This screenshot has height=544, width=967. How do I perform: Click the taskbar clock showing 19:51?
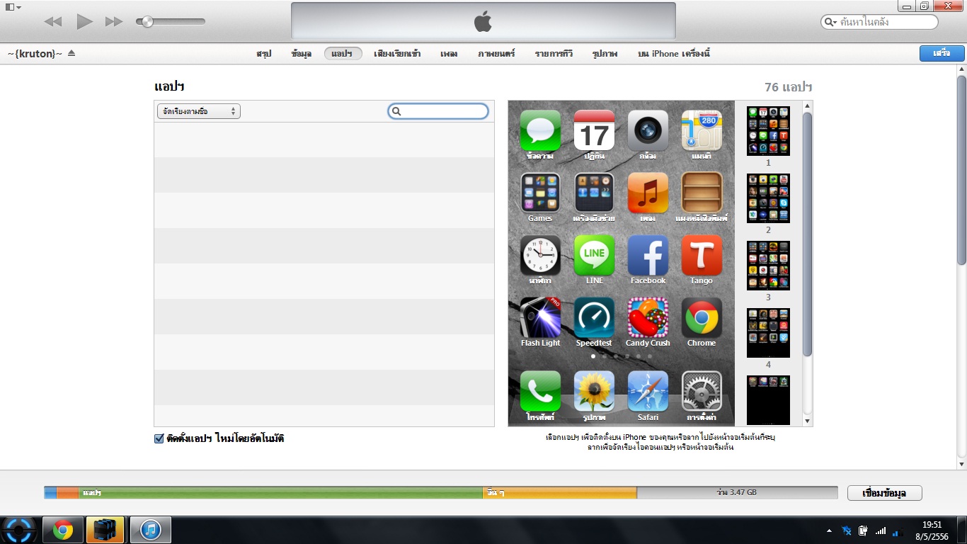coord(932,531)
